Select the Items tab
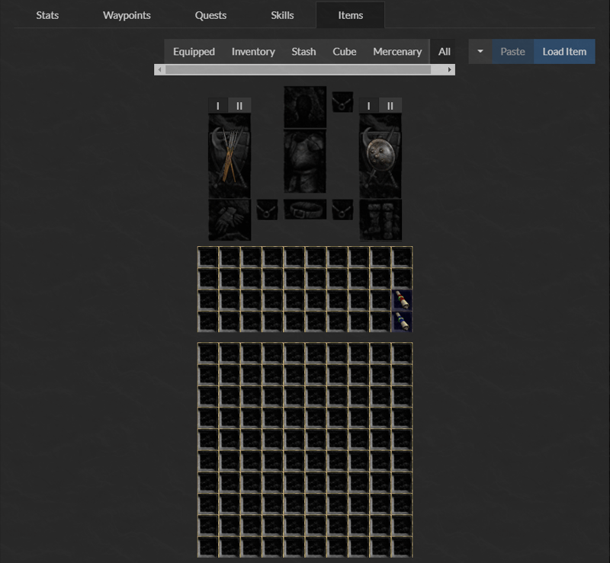610x563 pixels. click(x=350, y=15)
